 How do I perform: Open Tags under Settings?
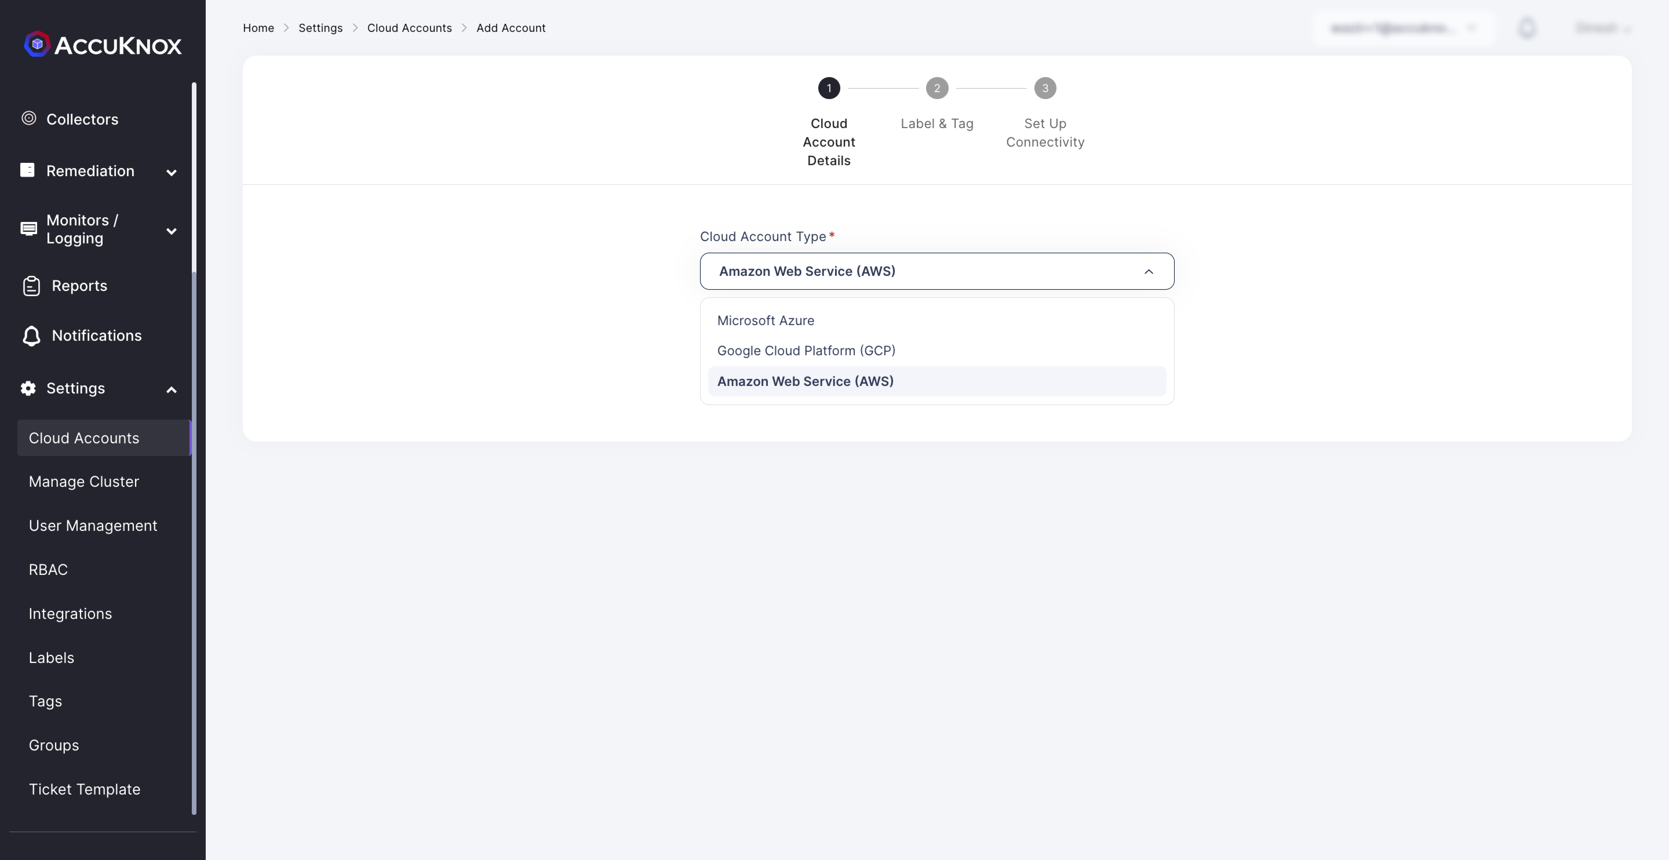coord(45,701)
